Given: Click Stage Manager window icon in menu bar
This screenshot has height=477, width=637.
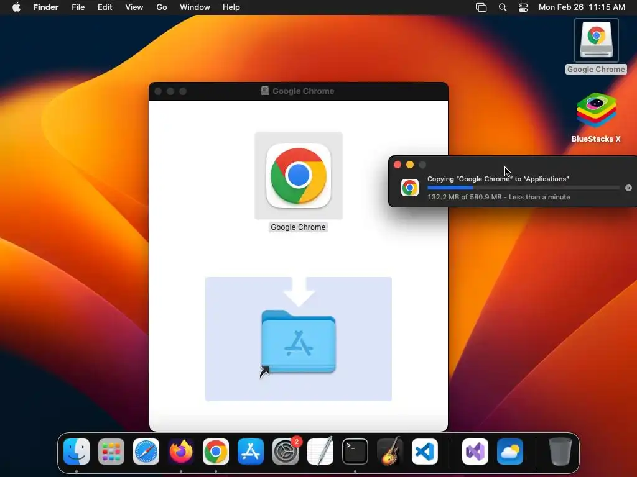Looking at the screenshot, I should (x=481, y=7).
